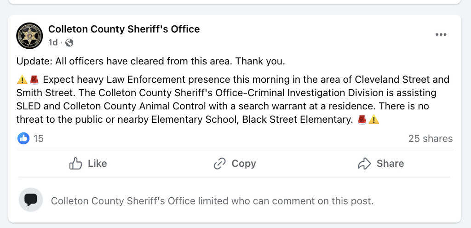
Task: Click the warning emoji starting the post
Action: click(x=22, y=80)
